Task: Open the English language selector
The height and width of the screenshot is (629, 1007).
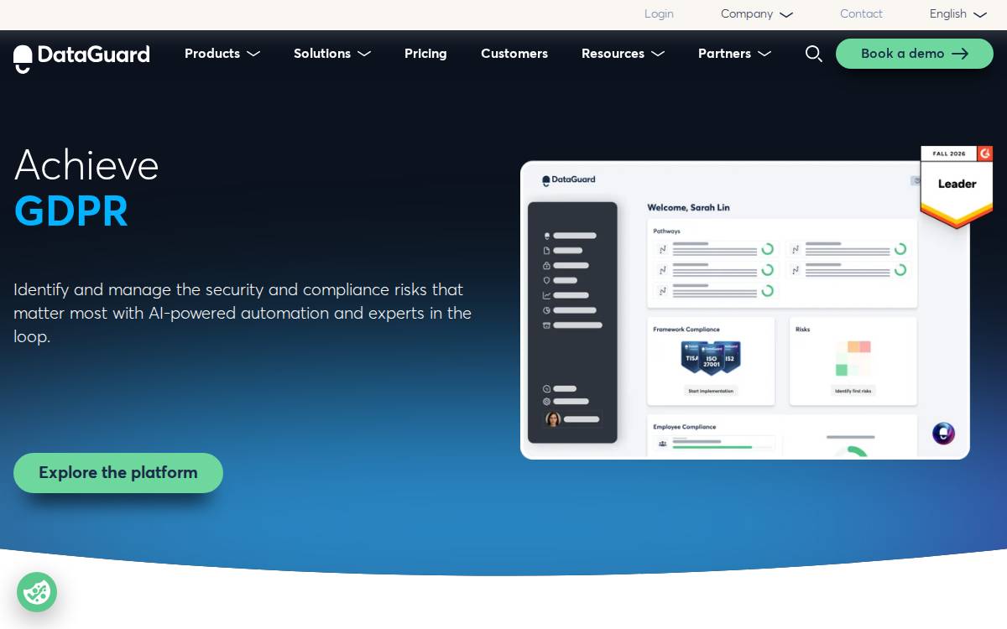Action: click(958, 14)
